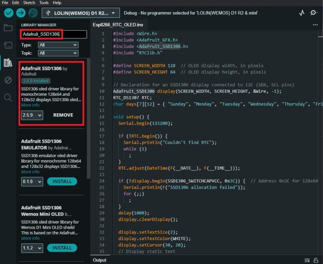Open the Topic filter dropdown
Viewport: 323px width, 264px height.
pyautogui.click(x=58, y=53)
